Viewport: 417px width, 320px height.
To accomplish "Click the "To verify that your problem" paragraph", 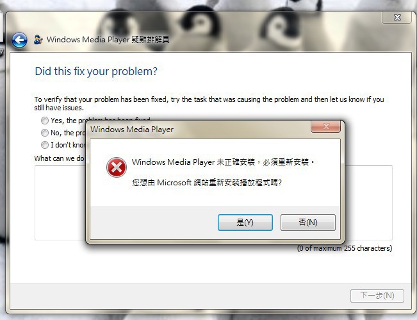I will click(209, 103).
